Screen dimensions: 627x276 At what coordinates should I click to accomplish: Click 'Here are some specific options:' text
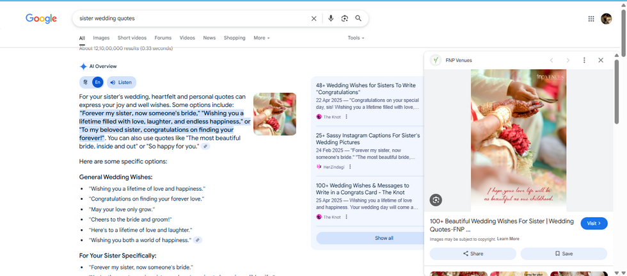point(123,161)
